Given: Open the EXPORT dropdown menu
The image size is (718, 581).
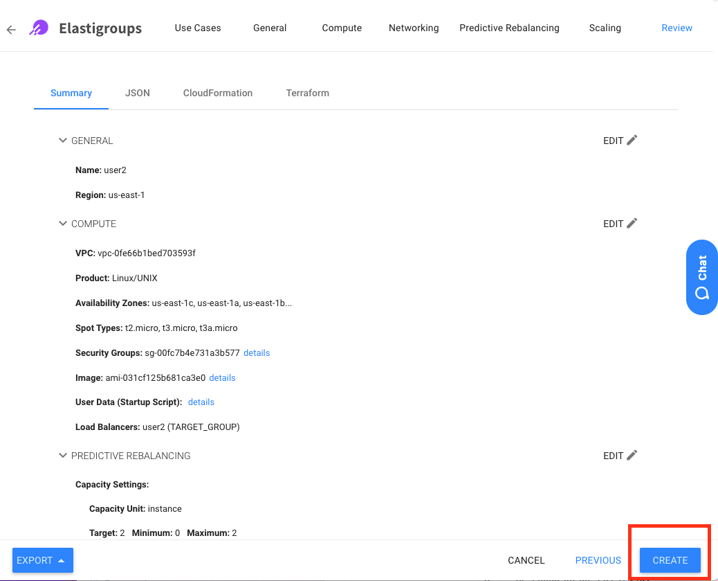Looking at the screenshot, I should tap(42, 560).
